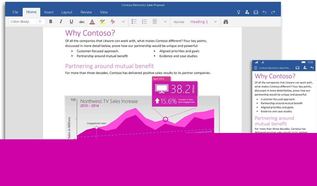Toggle the bulleted list

point(134,22)
